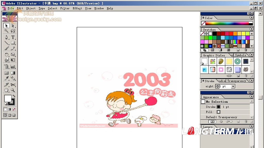Screen dimensions: 264x148
Task: Select the Pen tool
Action: point(6,37)
